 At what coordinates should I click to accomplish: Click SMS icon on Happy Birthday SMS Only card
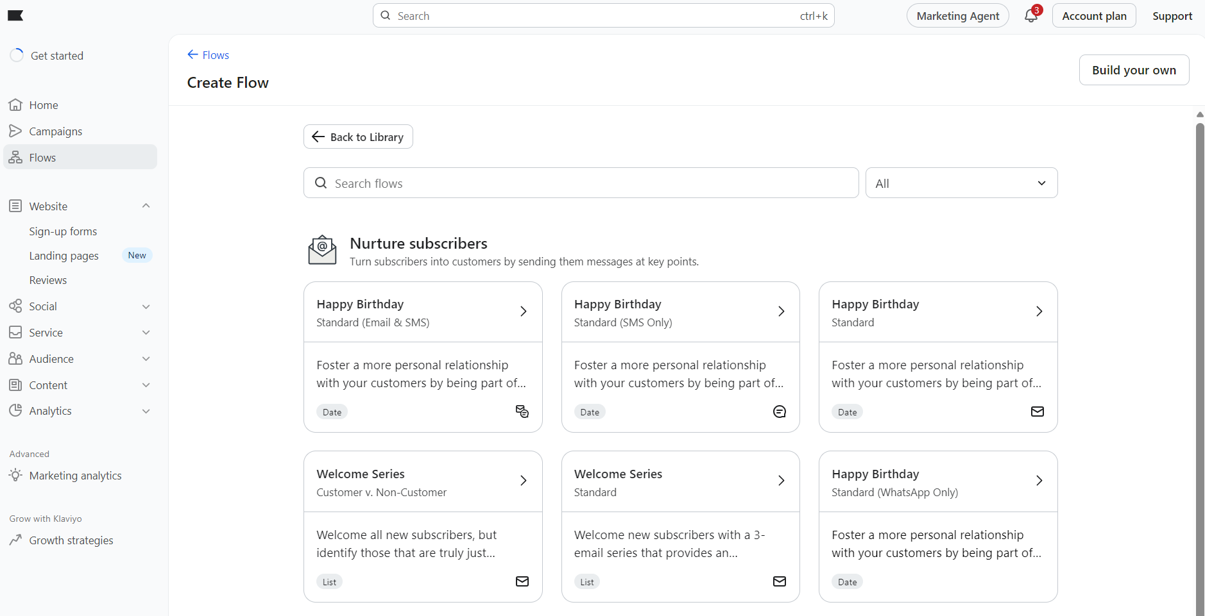[x=780, y=412]
